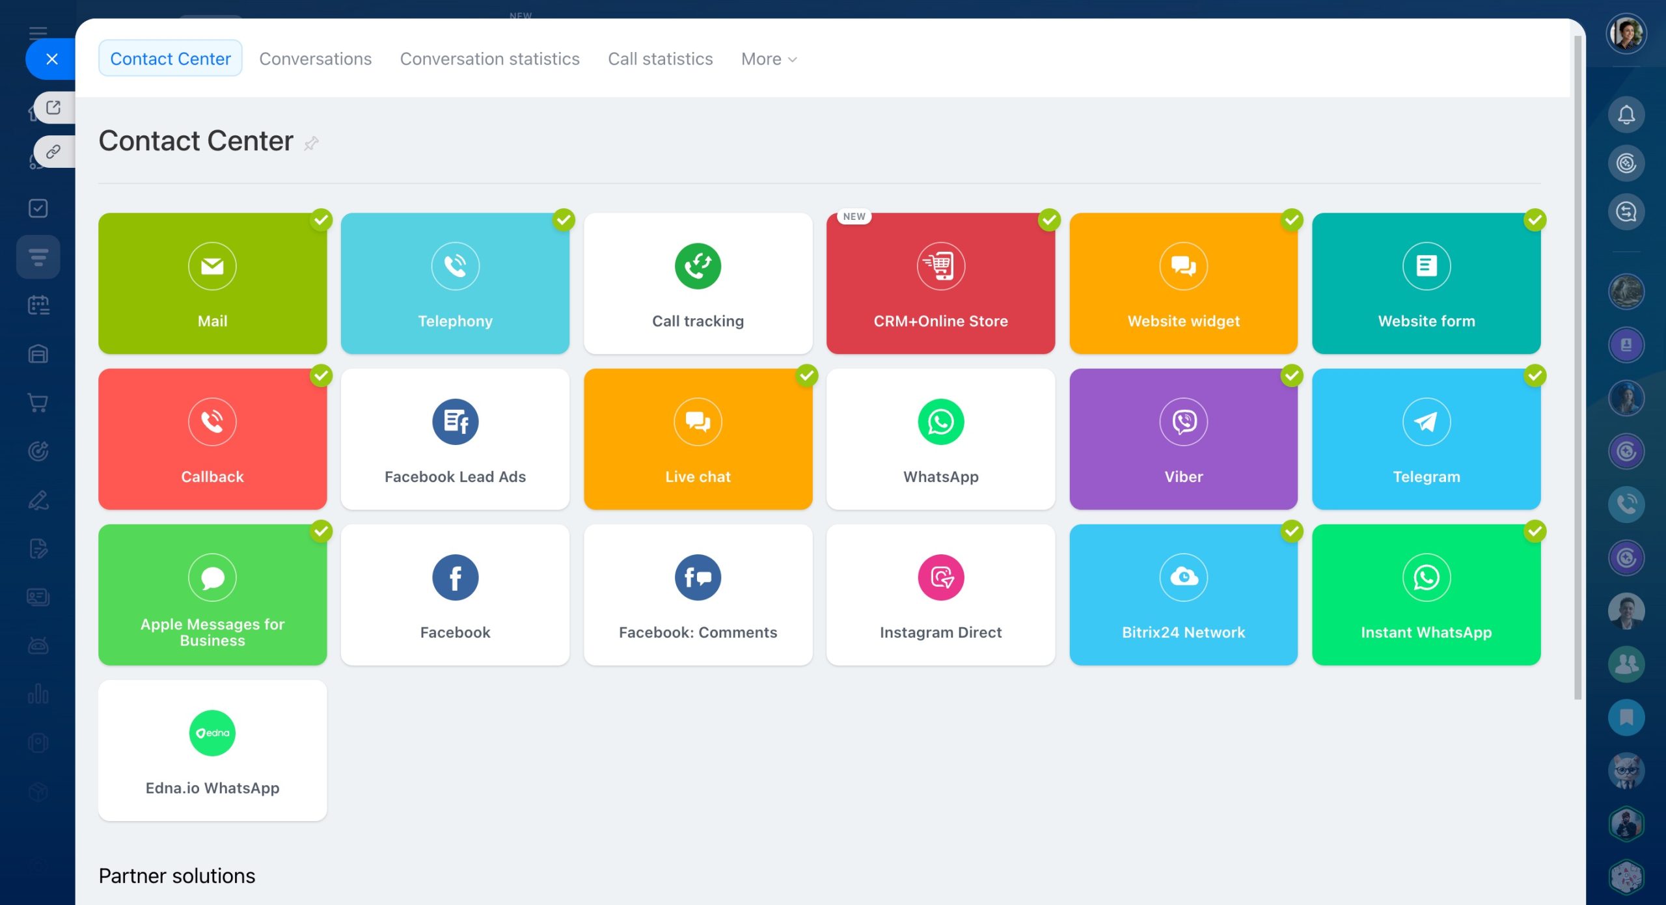The image size is (1666, 905).
Task: Click the copy link button
Action: 53,152
